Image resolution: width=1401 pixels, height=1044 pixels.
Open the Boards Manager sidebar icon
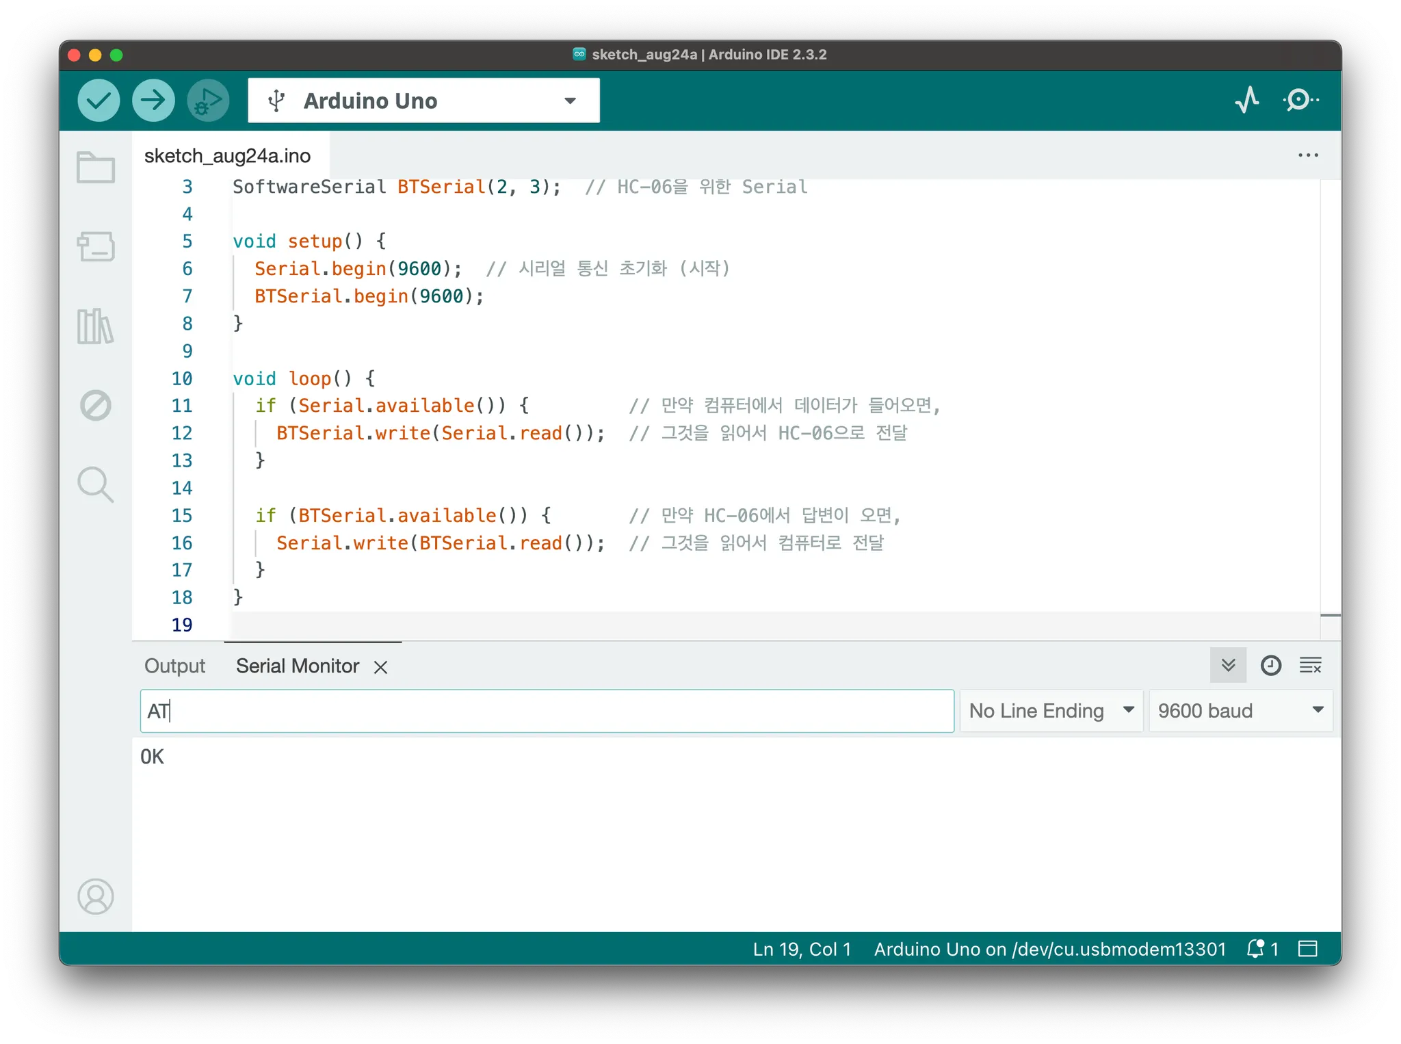point(96,247)
